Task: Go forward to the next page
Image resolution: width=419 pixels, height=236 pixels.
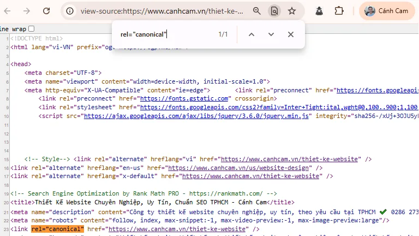Action: pyautogui.click(x=26, y=11)
